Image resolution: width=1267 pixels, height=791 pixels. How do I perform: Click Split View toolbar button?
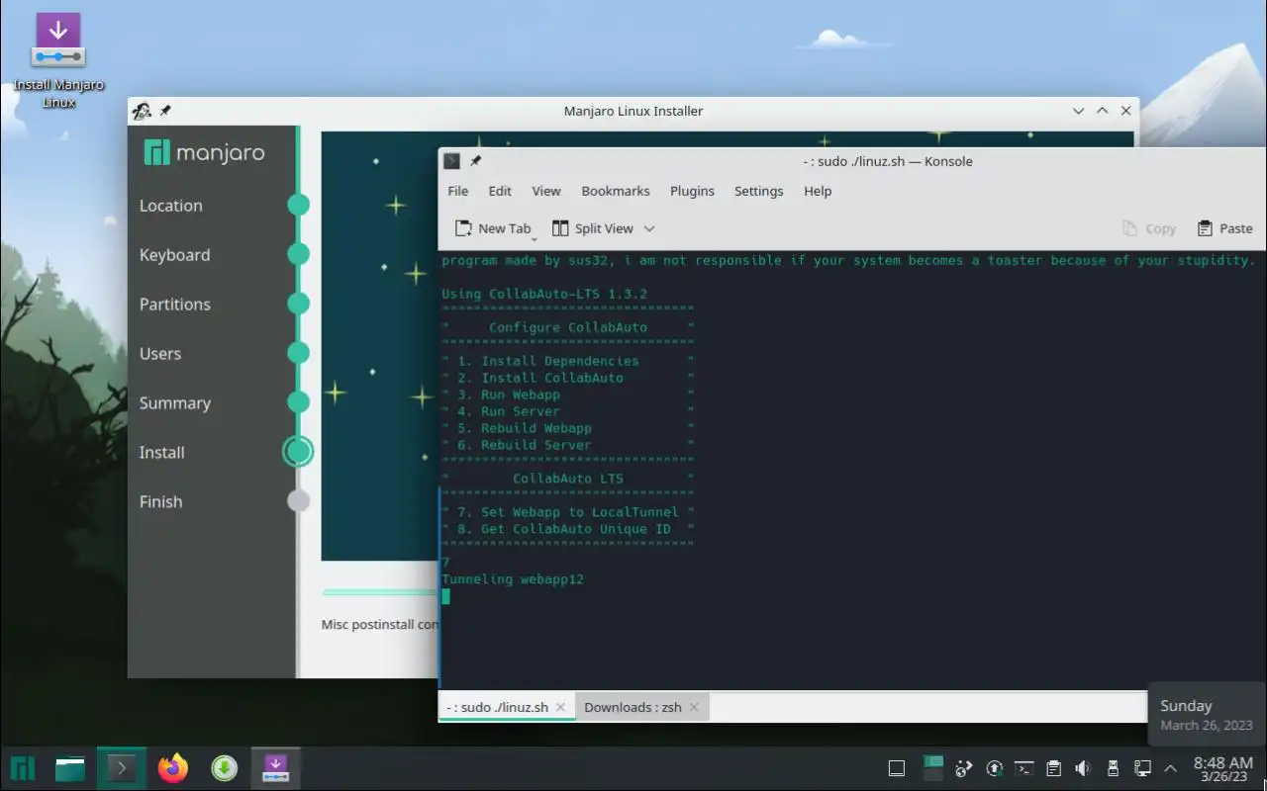tap(592, 228)
